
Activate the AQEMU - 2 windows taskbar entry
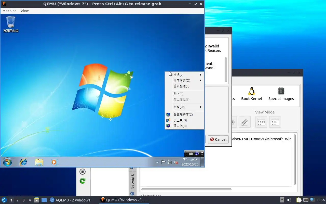(x=70, y=200)
